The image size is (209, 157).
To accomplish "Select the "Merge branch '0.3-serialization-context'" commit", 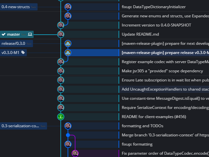I will point(163,135).
